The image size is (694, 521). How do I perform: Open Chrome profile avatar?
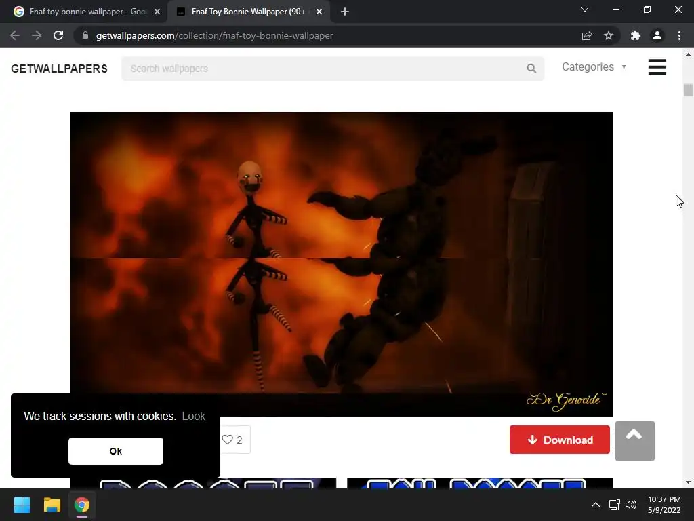point(657,35)
